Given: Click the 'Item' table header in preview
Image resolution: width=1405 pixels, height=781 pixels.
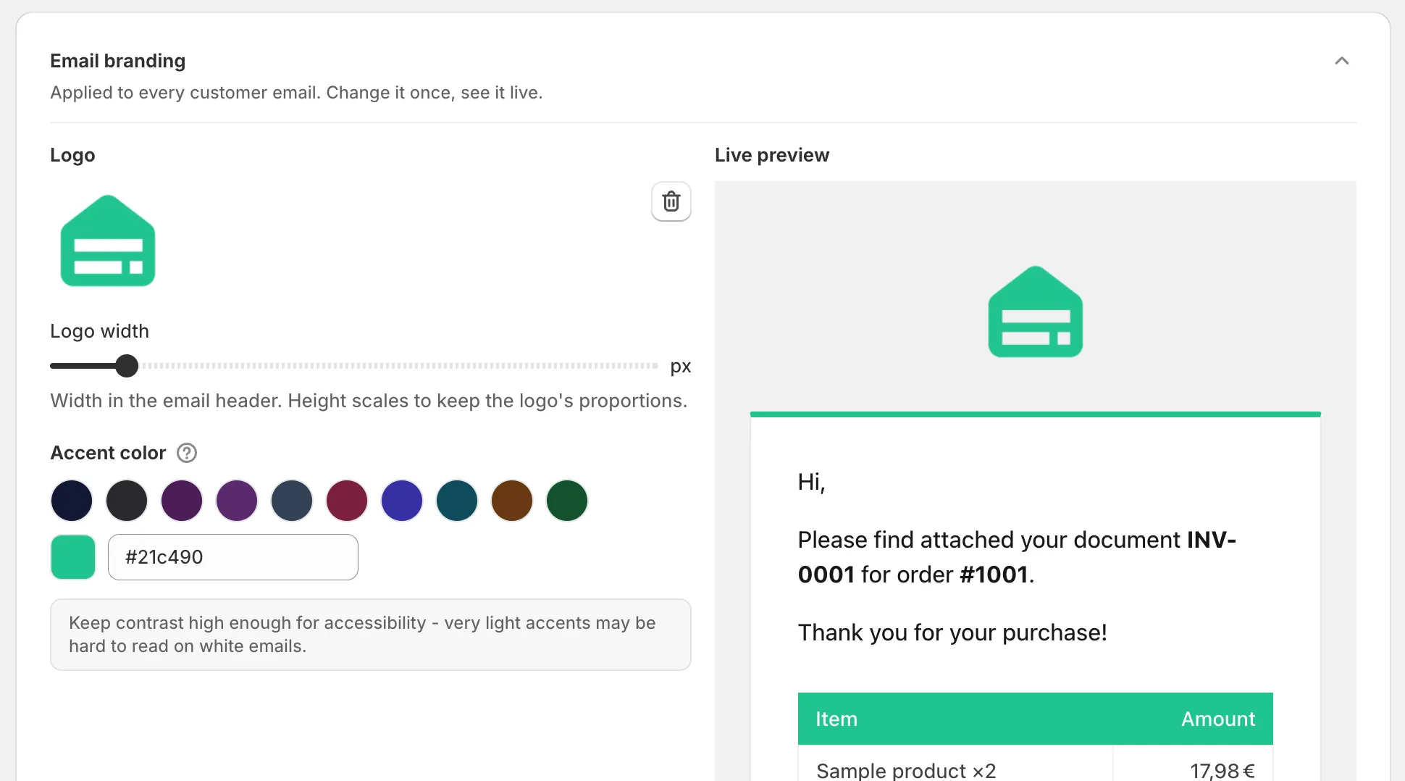Looking at the screenshot, I should pos(836,719).
